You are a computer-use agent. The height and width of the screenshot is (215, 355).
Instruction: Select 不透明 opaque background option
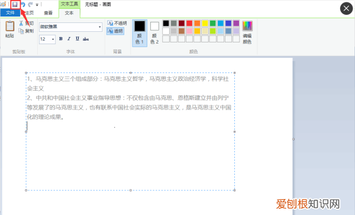coord(117,23)
